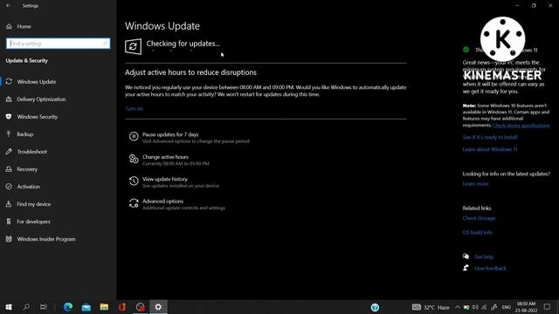Click the Checking for updates refresh icon
Viewport: 559px width, 314px height.
coord(133,46)
